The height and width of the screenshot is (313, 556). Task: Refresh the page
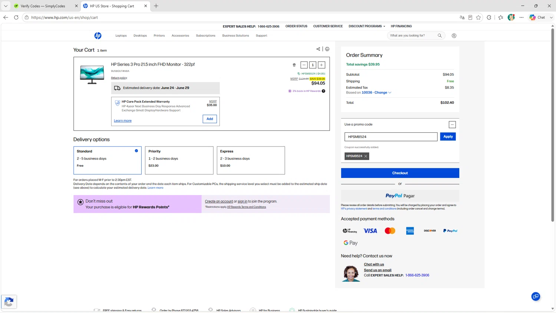(x=16, y=17)
